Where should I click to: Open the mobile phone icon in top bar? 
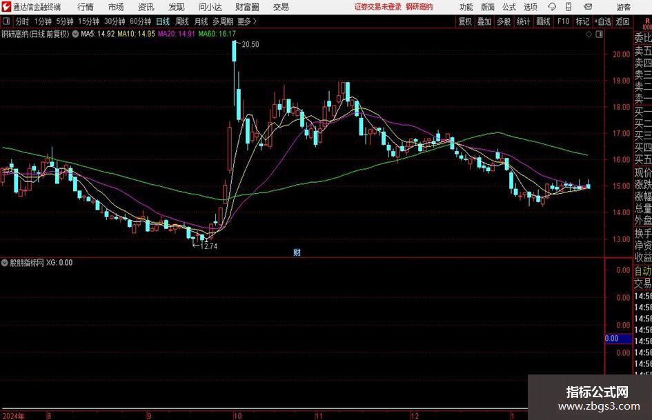click(569, 7)
